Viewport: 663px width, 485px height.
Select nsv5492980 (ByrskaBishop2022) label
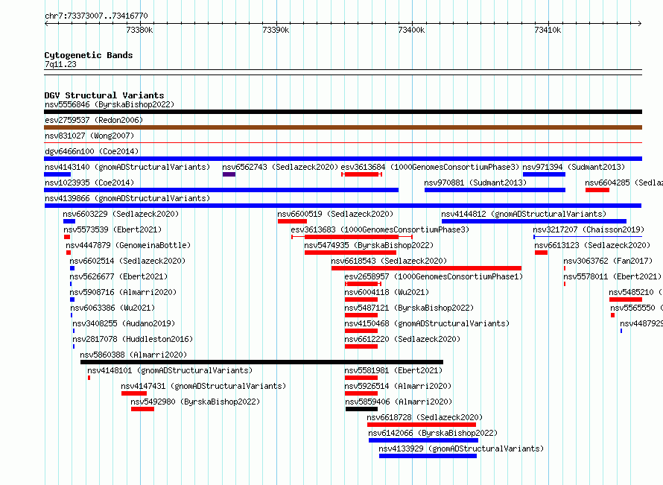pyautogui.click(x=195, y=402)
